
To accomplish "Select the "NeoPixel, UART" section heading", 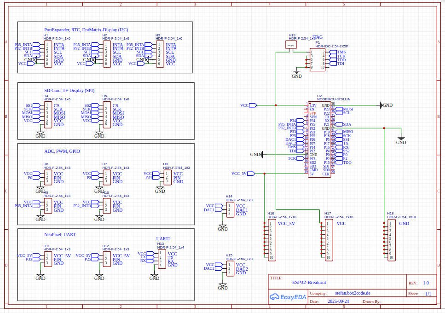I will click(60, 234).
